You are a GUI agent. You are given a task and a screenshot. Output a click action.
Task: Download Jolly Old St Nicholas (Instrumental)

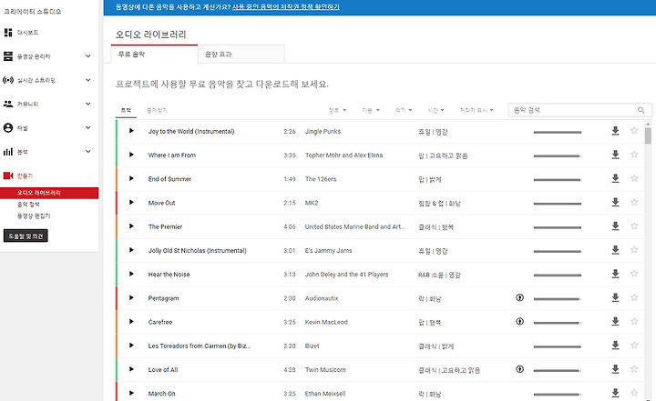(x=615, y=250)
